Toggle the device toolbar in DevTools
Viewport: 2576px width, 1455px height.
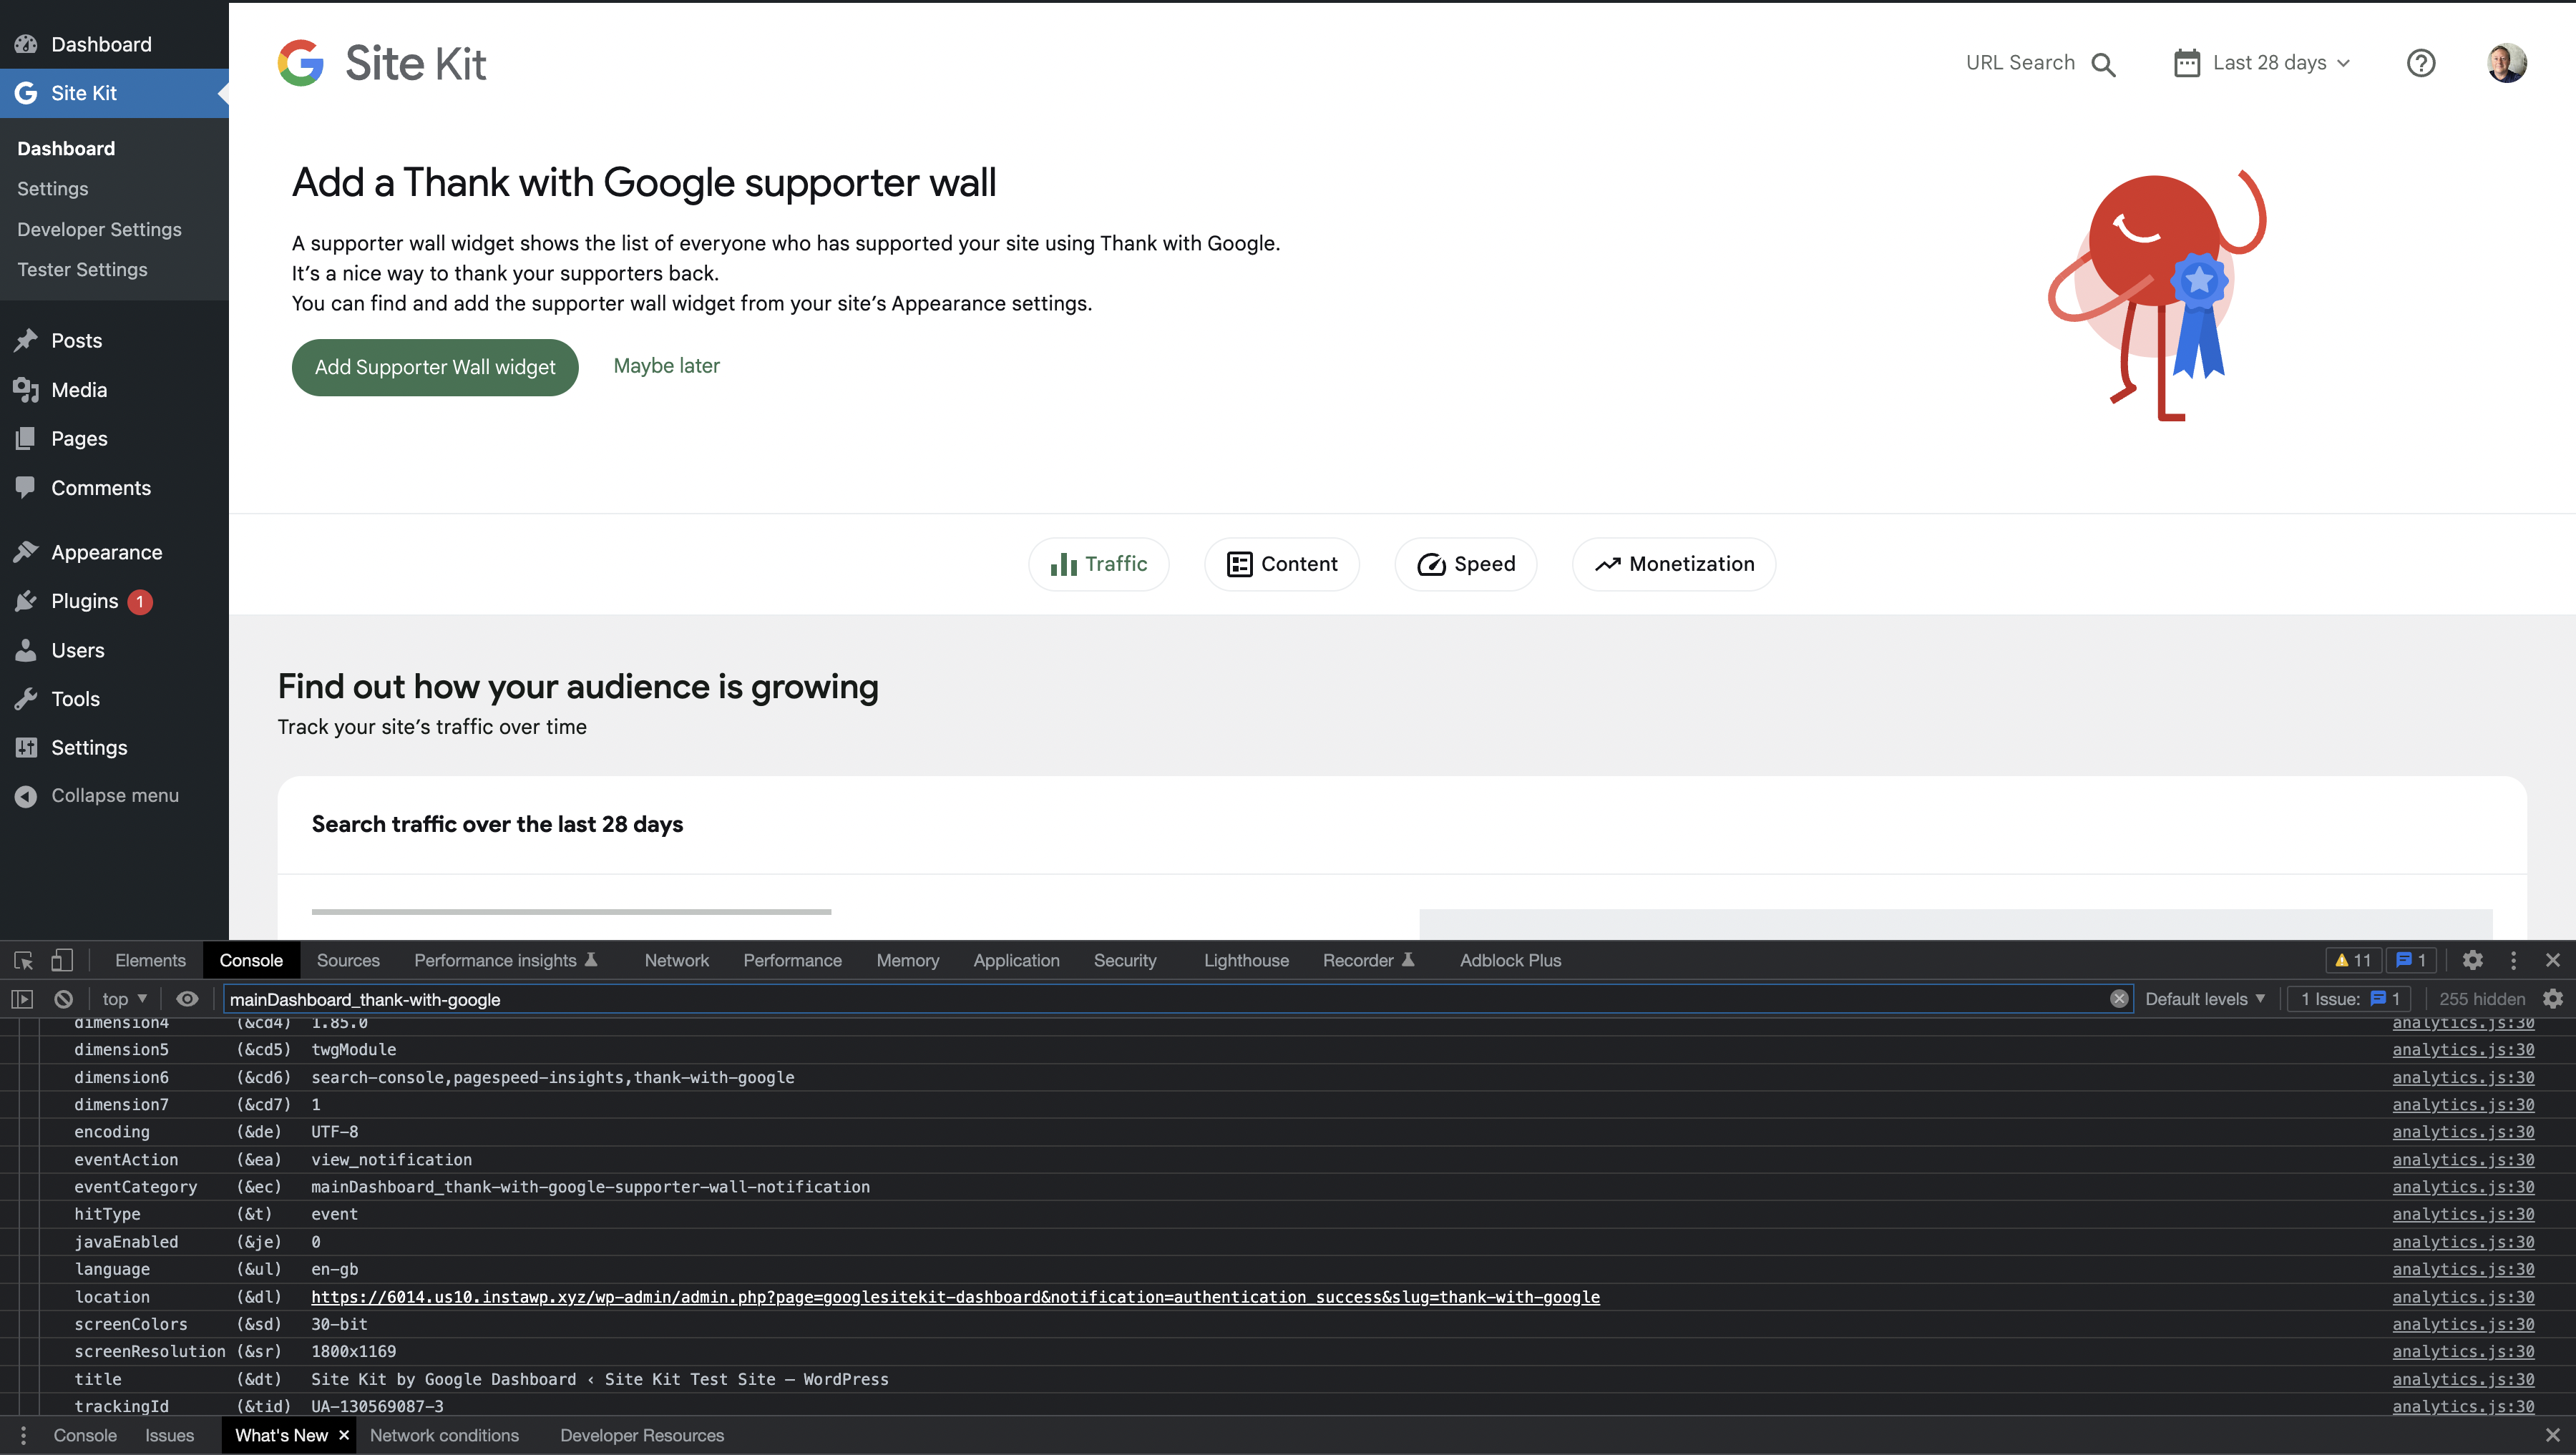(62, 960)
